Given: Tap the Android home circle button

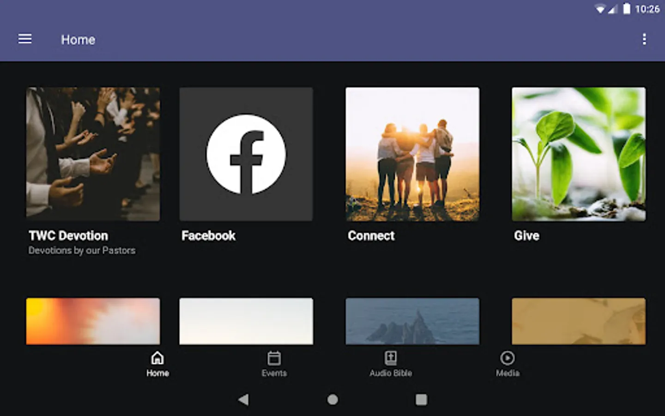Looking at the screenshot, I should point(332,399).
